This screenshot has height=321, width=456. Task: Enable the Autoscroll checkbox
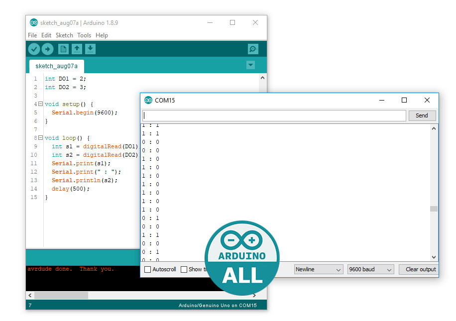(x=148, y=270)
